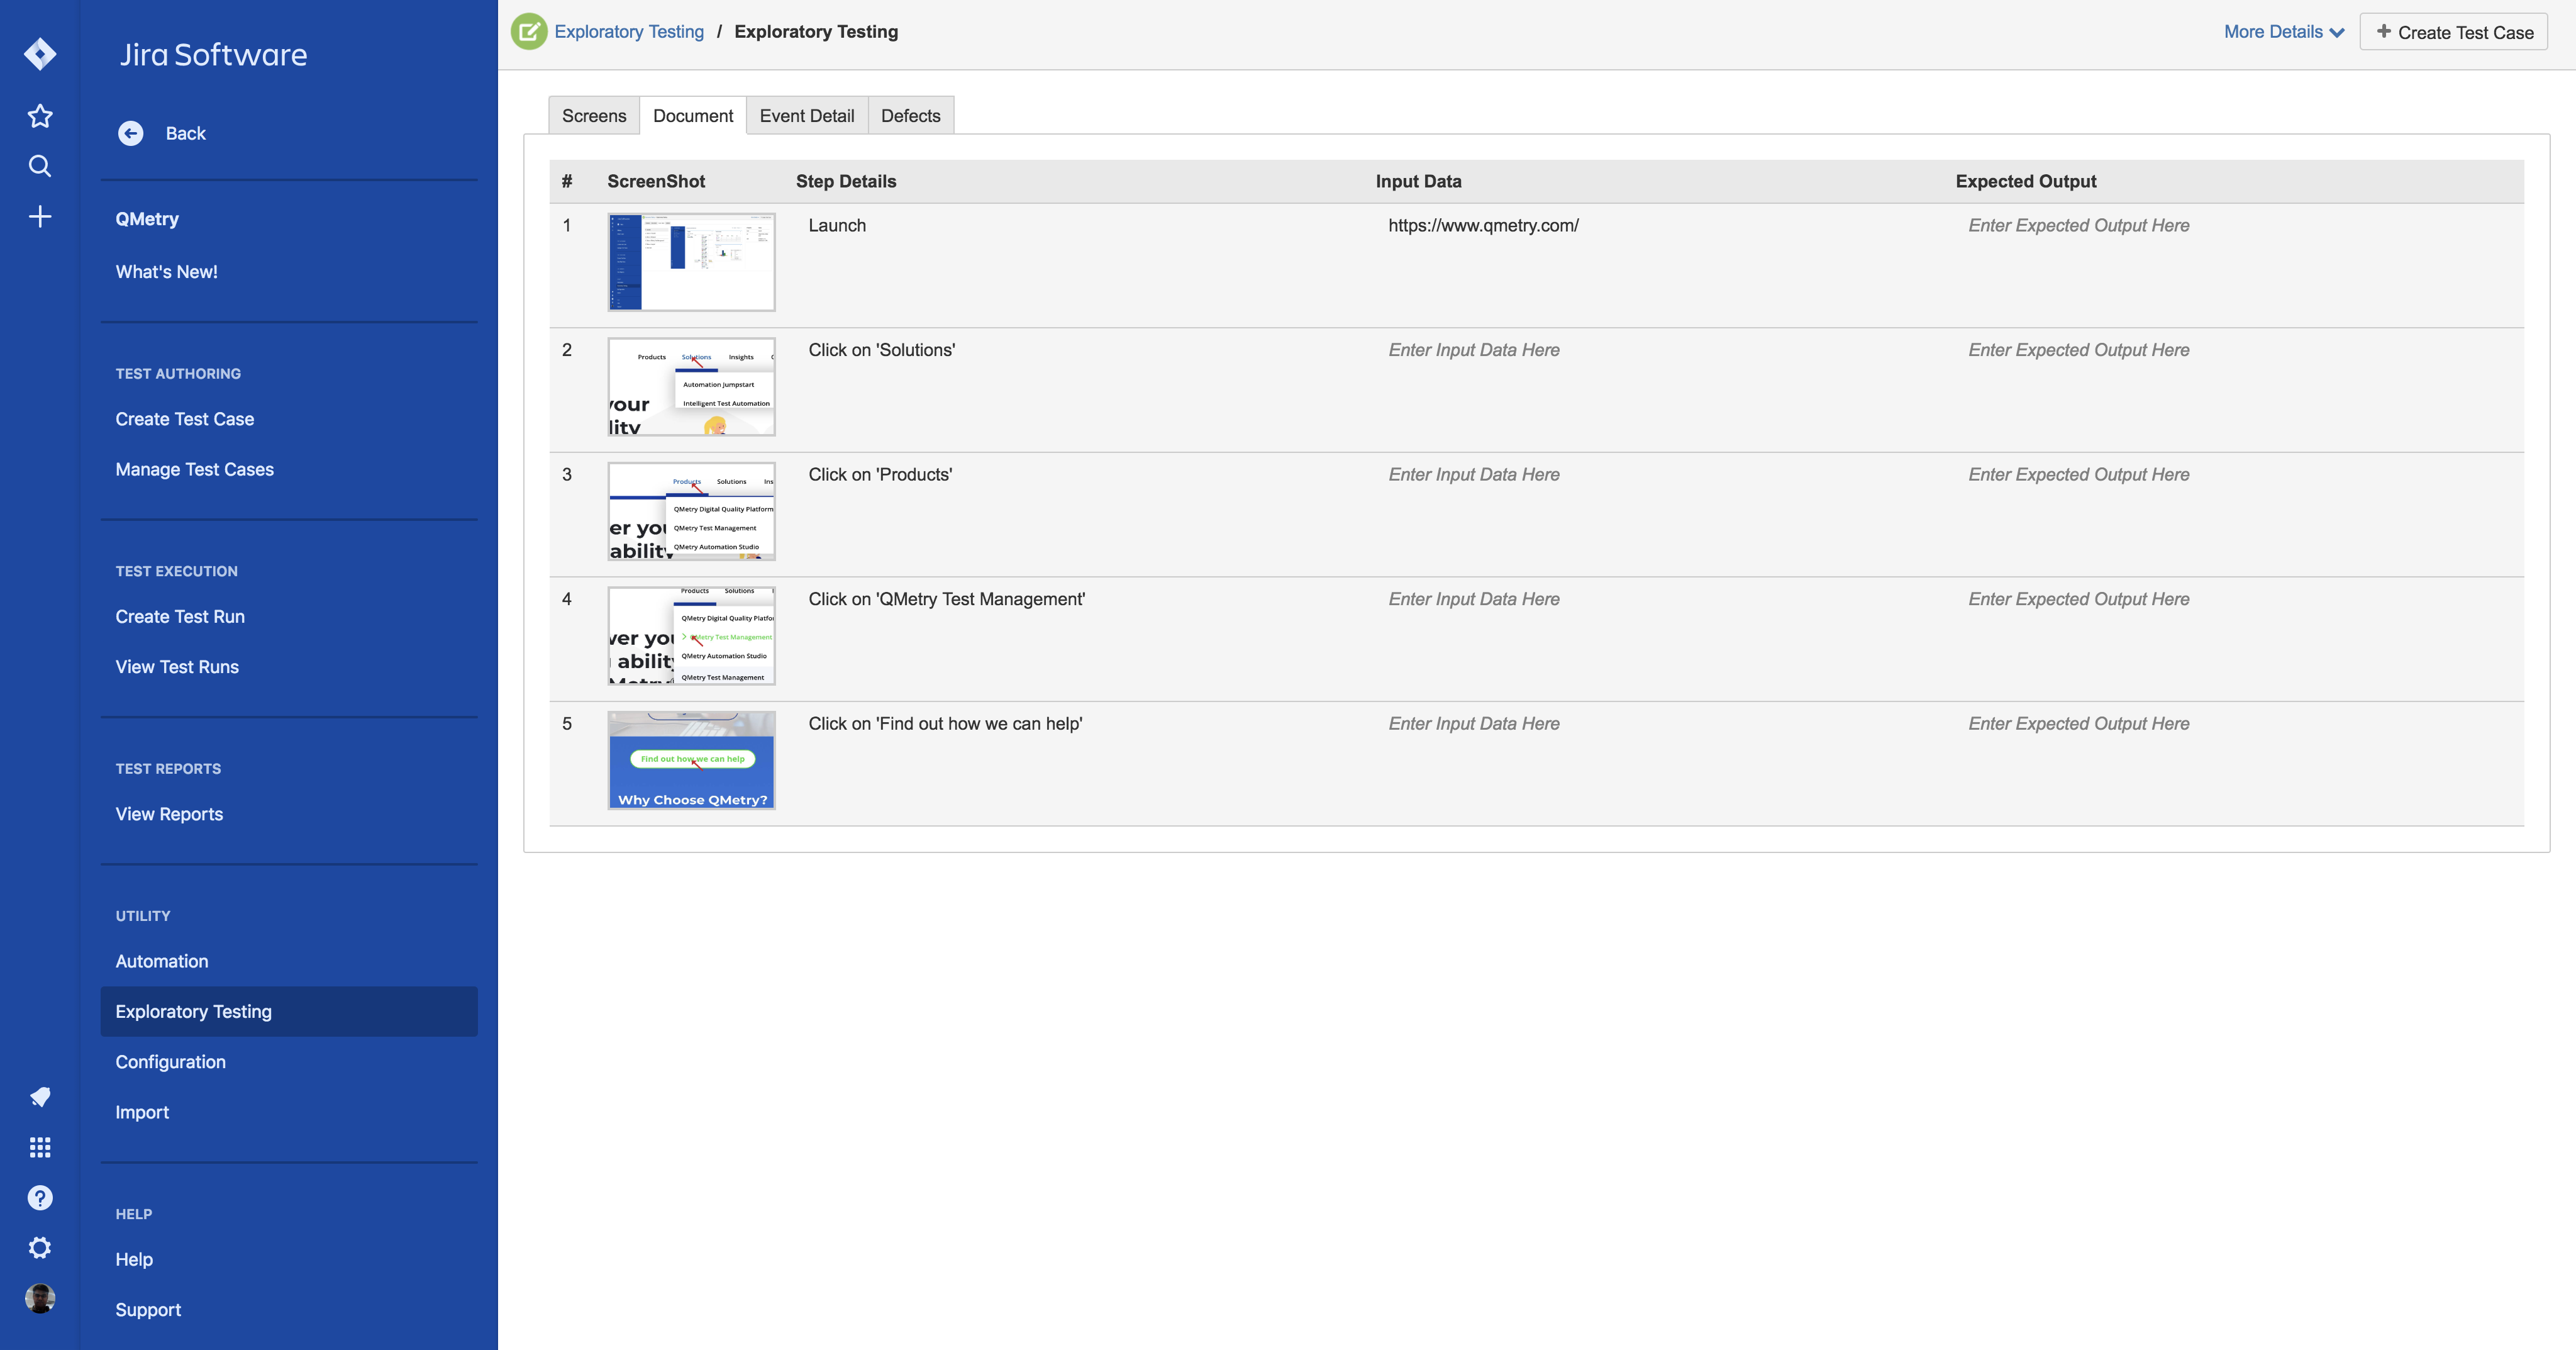Expand the More Details dropdown

2284,32
